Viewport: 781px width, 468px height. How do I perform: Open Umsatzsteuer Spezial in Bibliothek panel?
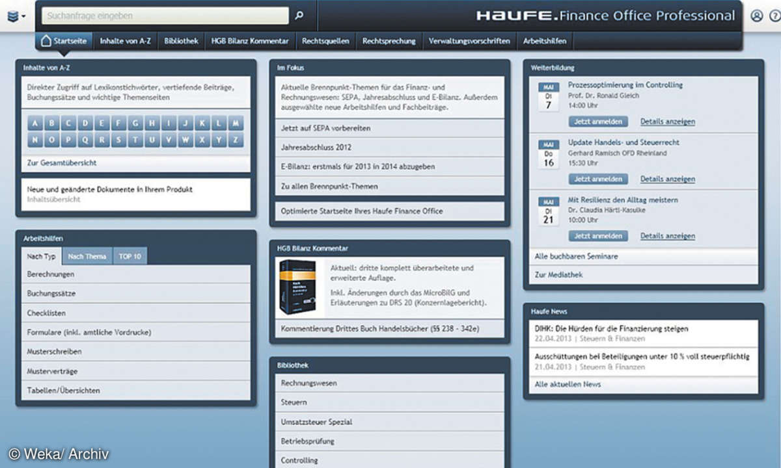389,421
